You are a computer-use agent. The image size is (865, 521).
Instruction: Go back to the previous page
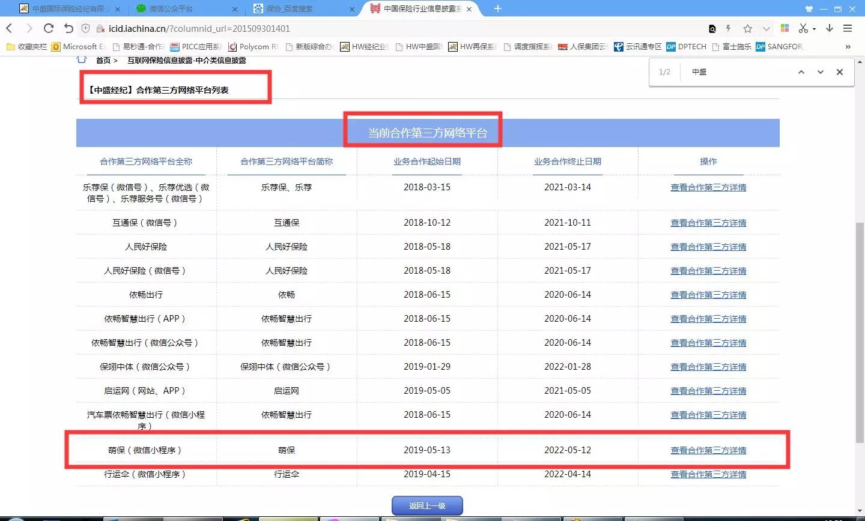click(9, 28)
